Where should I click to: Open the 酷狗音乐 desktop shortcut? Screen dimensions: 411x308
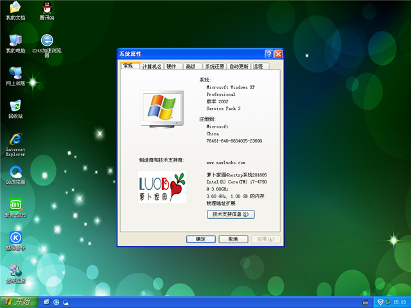(15, 241)
